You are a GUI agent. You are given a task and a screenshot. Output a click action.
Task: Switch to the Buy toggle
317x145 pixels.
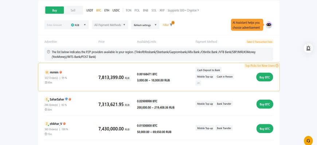[x=54, y=10]
